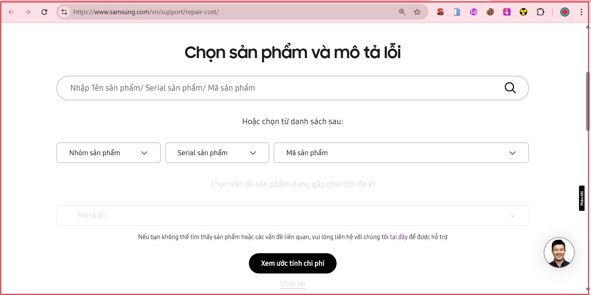Viewport: 591px width, 295px height.
Task: Bookmark this page with the star icon
Action: [417, 12]
